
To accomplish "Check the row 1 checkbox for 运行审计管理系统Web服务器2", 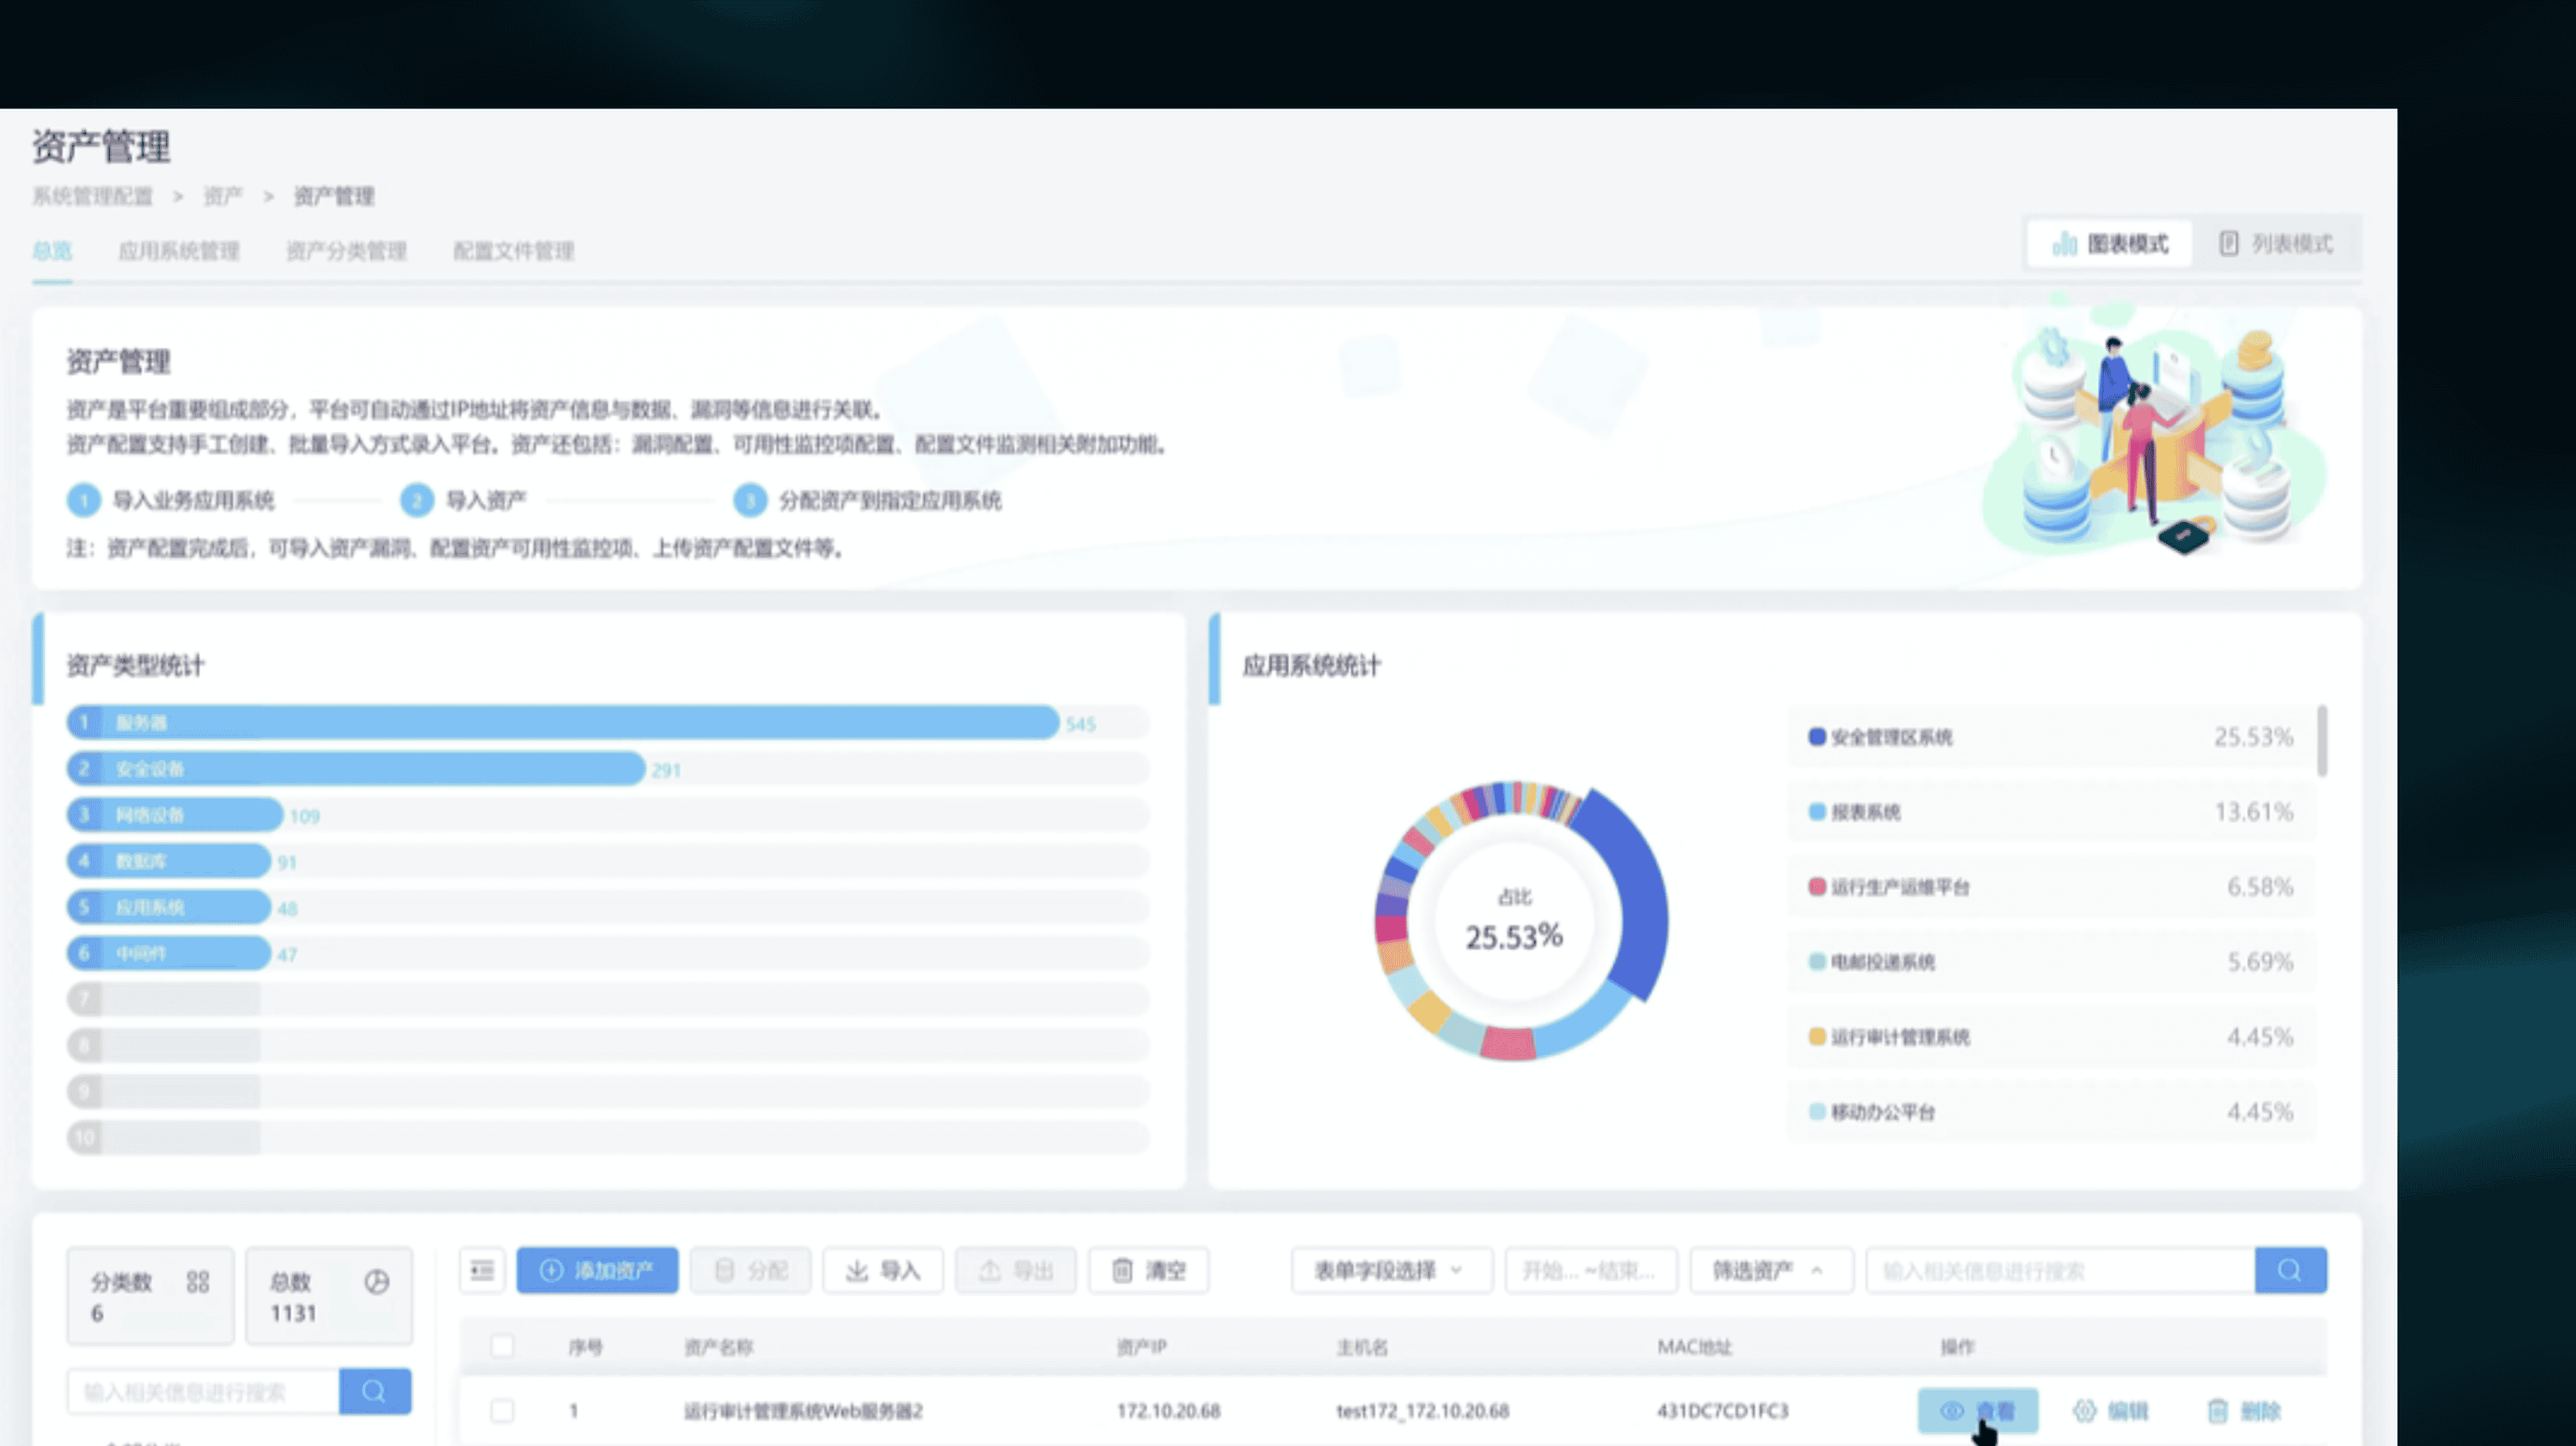I will click(x=502, y=1410).
